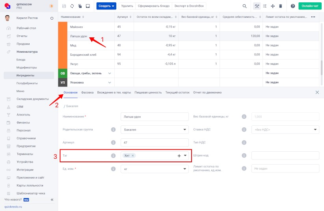324x211 pixels.
Task: Click info icon next to Артикул field
Action: click(x=113, y=142)
